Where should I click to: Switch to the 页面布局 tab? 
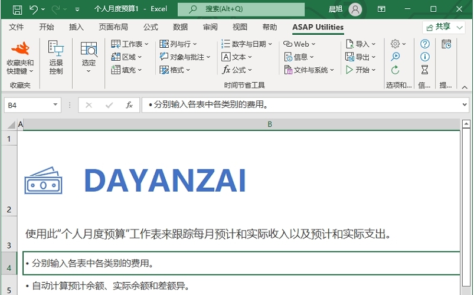click(113, 27)
